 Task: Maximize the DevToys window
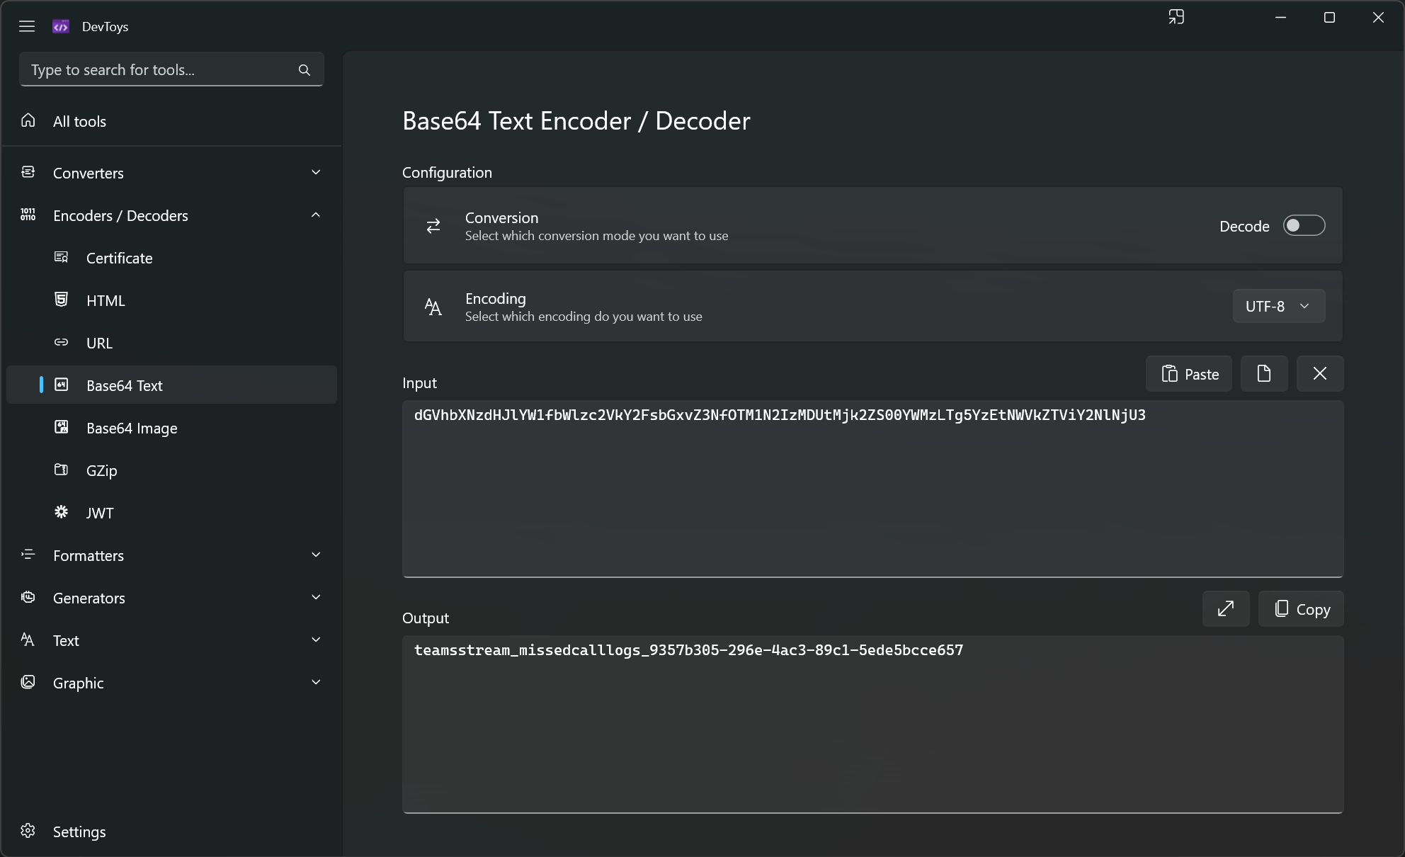coord(1329,17)
